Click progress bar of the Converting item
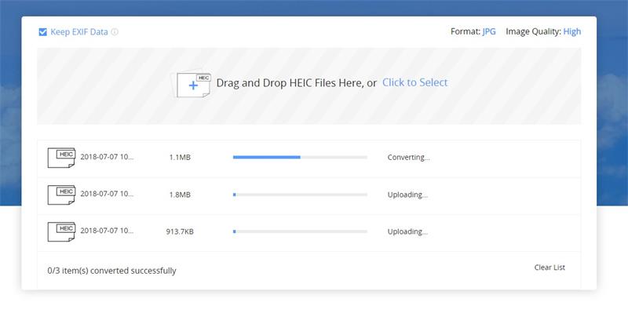 (300, 158)
